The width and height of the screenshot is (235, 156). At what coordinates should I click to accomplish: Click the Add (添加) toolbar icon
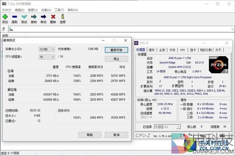(x=5, y=17)
